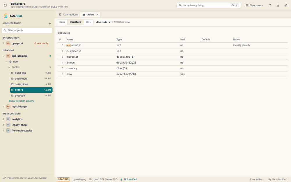Screen dimensions: 291x182
Task: Click the PK badge on order_id
Action: 68,45
